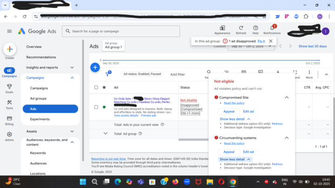
Task: Open the filter funnel icon with badge
Action: click(108, 74)
